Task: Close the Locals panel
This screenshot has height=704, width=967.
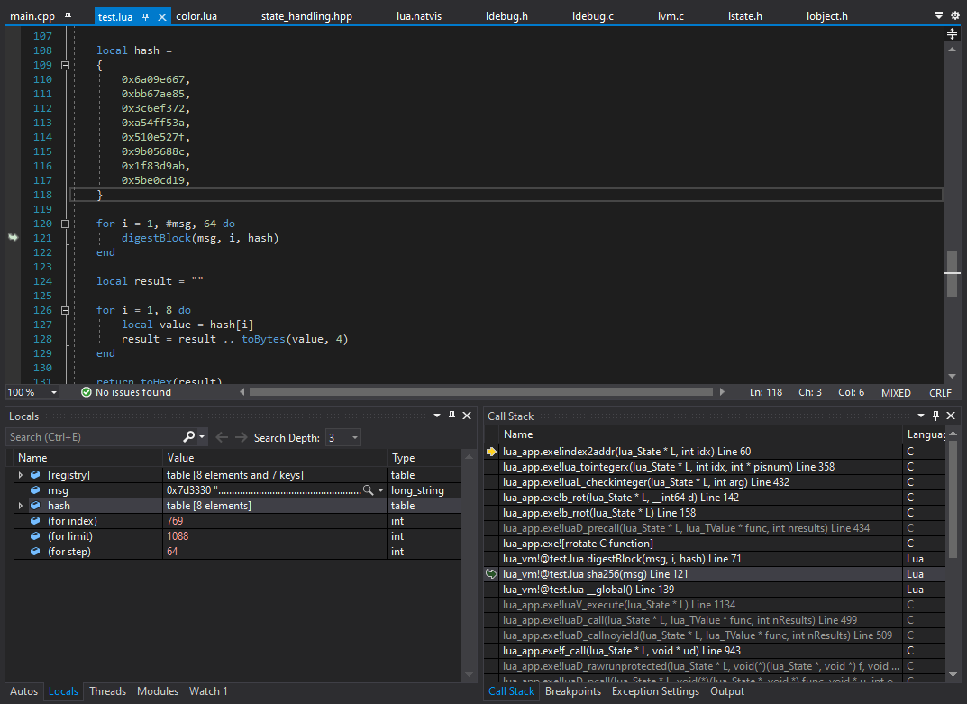Action: coord(467,416)
